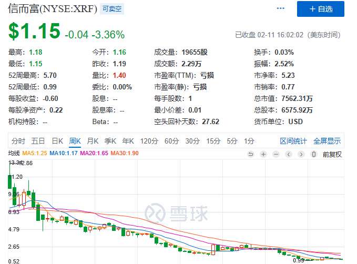Screen dimensions: 357x264
Task: Click the 成交量 19655股 value
Action: point(195,52)
